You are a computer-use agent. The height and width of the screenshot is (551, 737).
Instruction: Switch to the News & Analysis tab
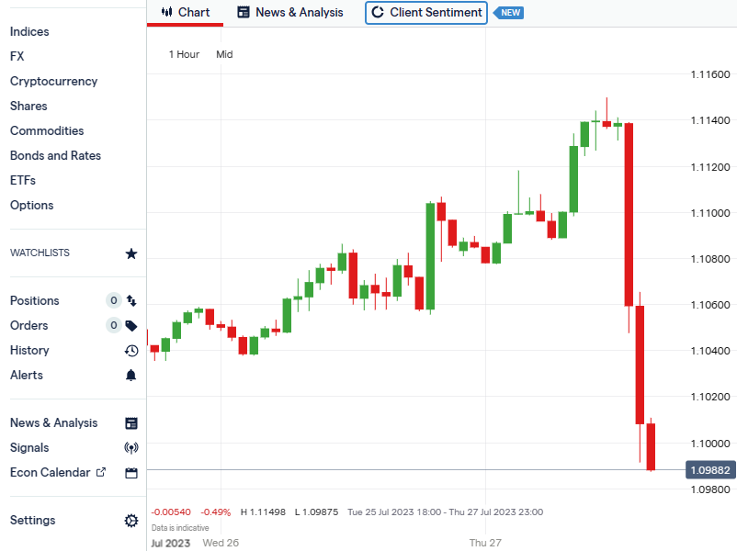coord(290,13)
